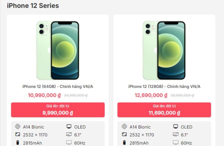Click the 2815mAh battery icon on the 128GB card
Screen dimensions: 224x146
[124, 142]
